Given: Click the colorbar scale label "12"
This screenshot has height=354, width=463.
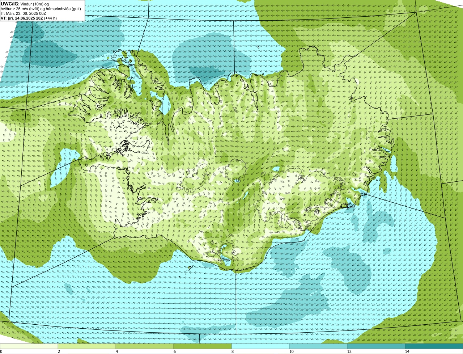Looking at the screenshot, I should 349,351.
